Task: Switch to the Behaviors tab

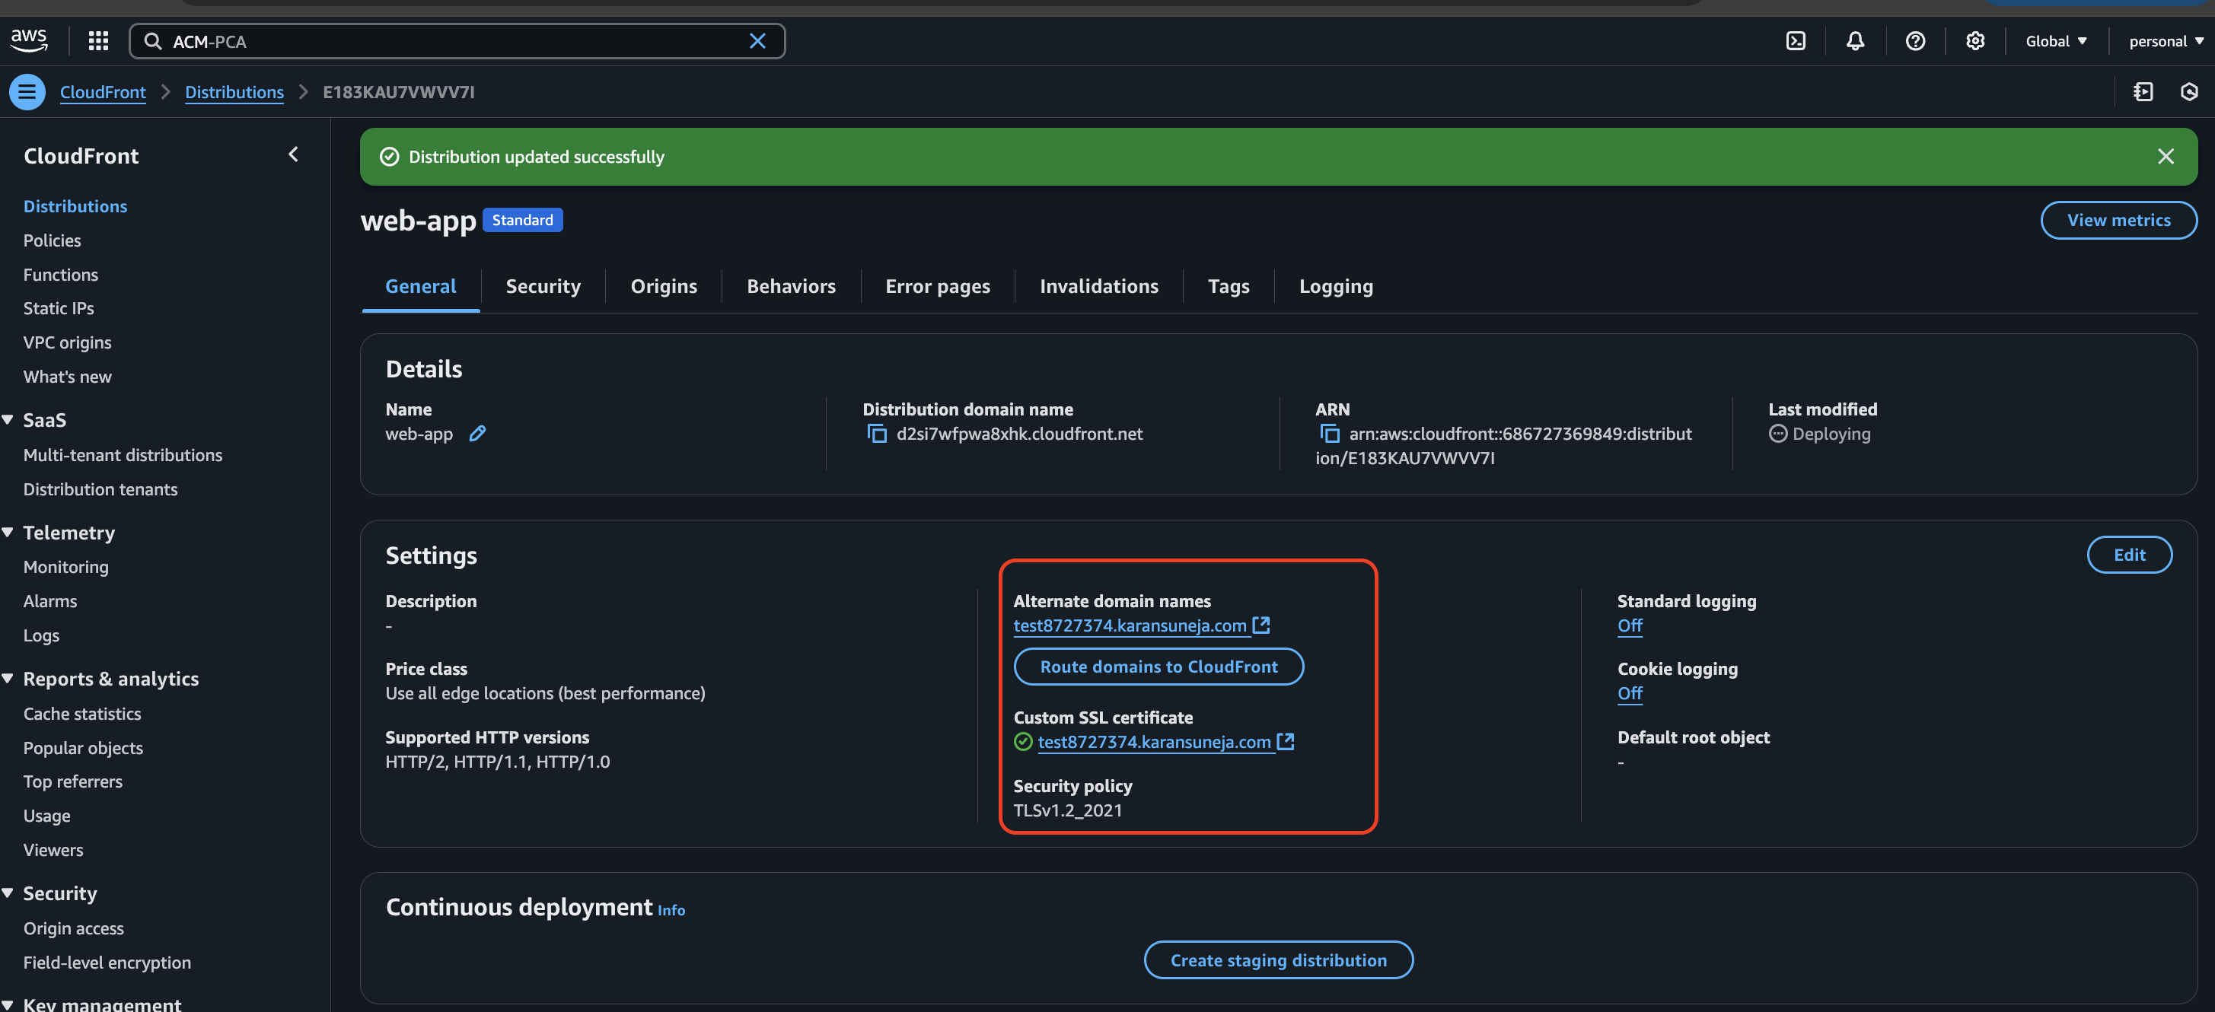Action: (791, 286)
